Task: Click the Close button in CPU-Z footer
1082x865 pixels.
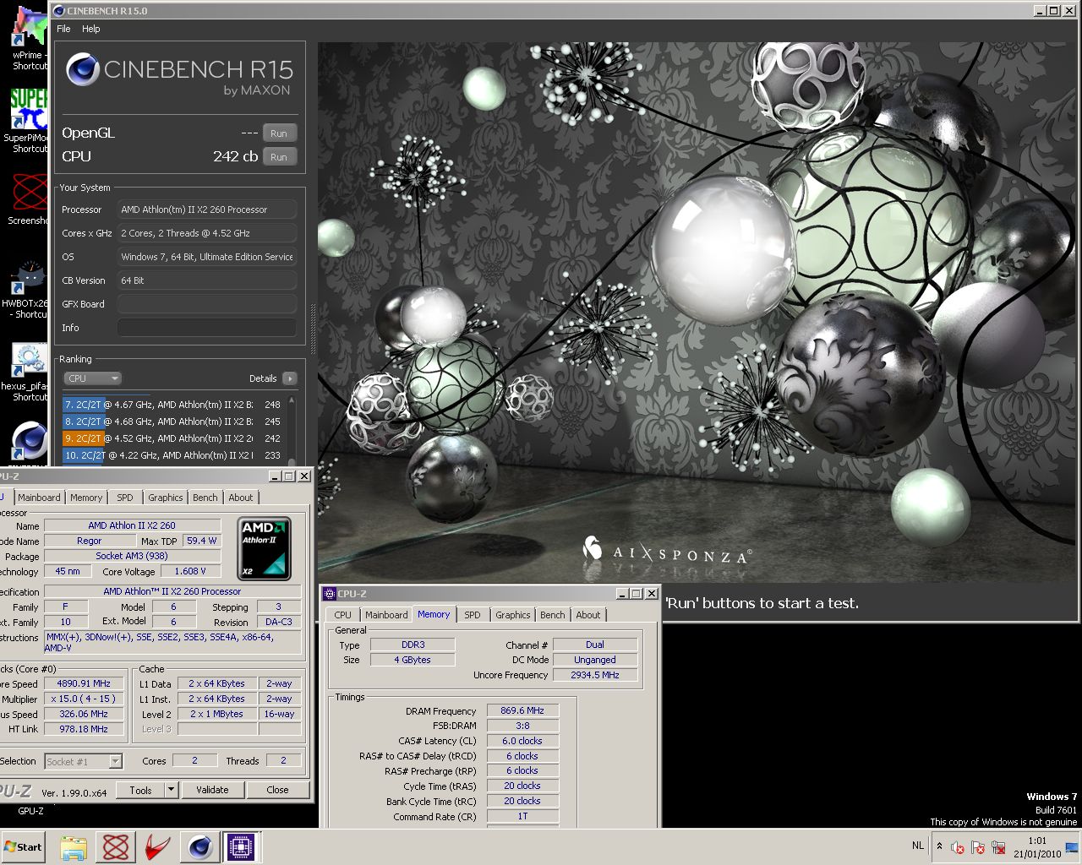Action: (277, 790)
